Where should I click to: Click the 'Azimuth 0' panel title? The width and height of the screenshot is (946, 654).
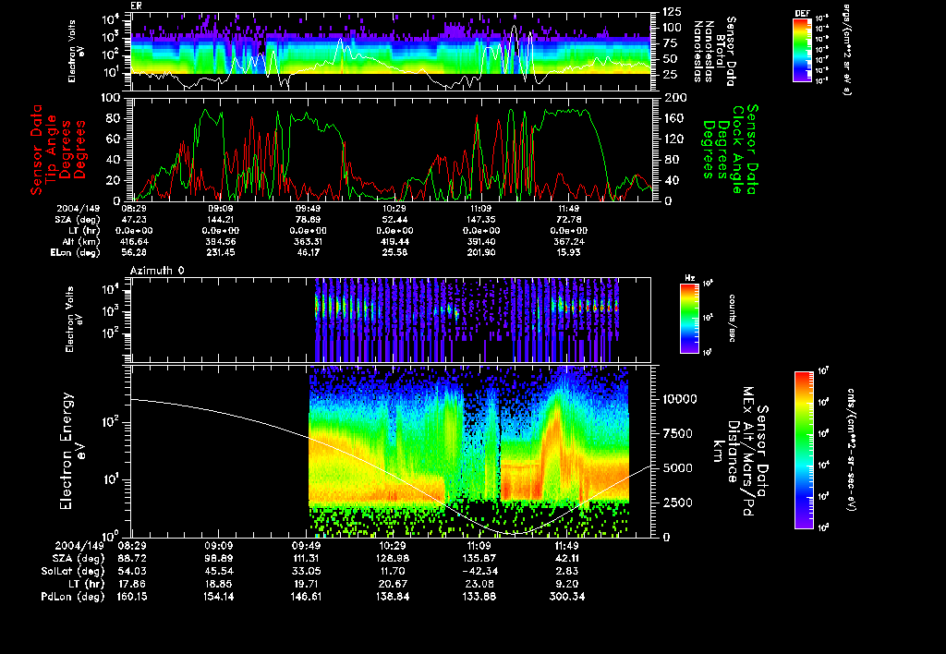pos(157,271)
